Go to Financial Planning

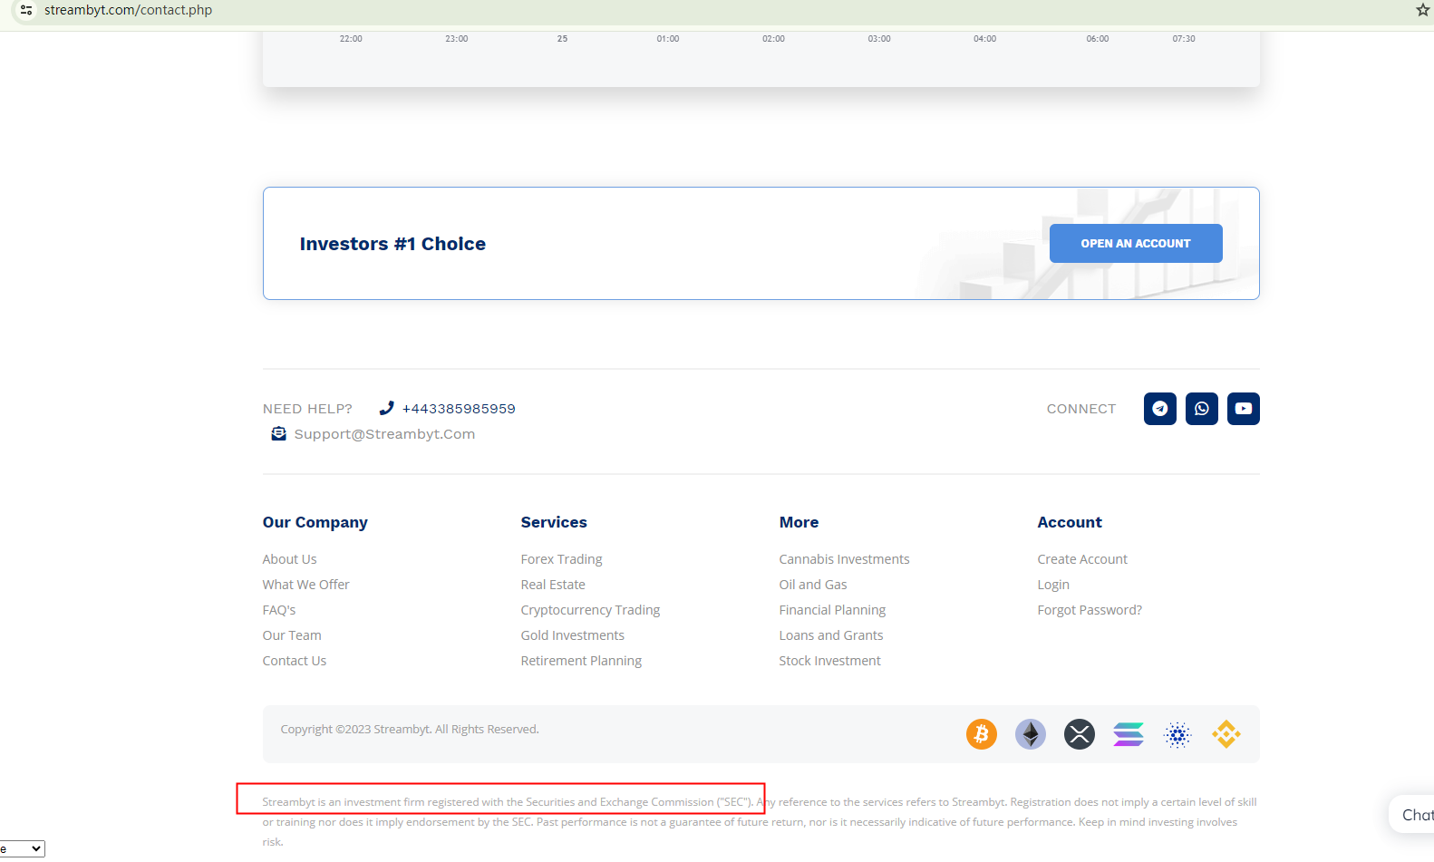[833, 610]
